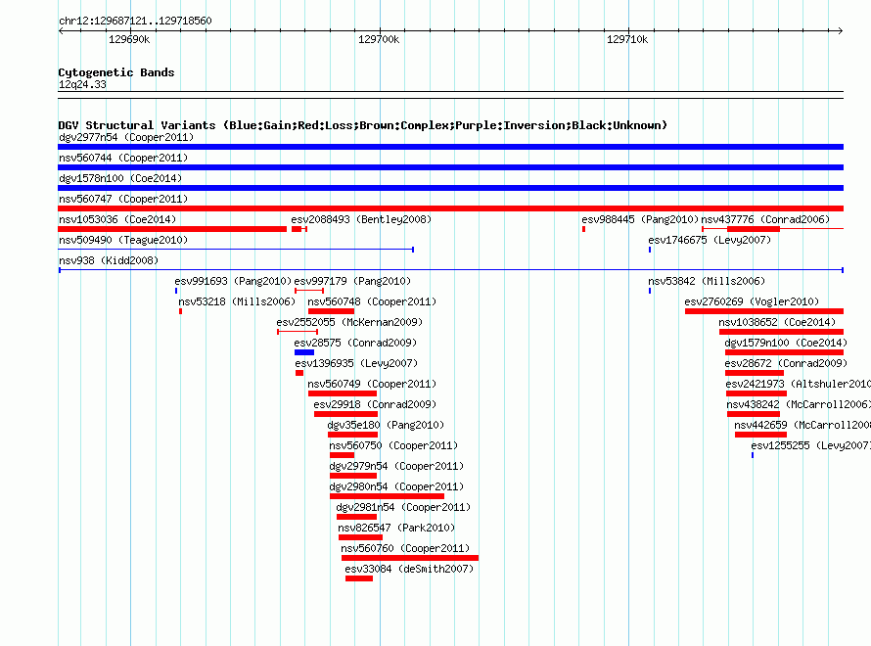Click the DGV Structural Variants track title
Viewport: 871px width, 646px height.
pos(362,125)
